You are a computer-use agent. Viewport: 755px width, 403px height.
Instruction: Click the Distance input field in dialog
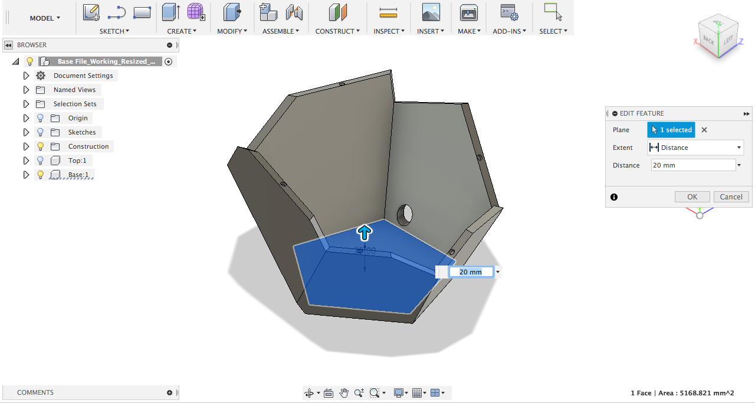pos(693,165)
